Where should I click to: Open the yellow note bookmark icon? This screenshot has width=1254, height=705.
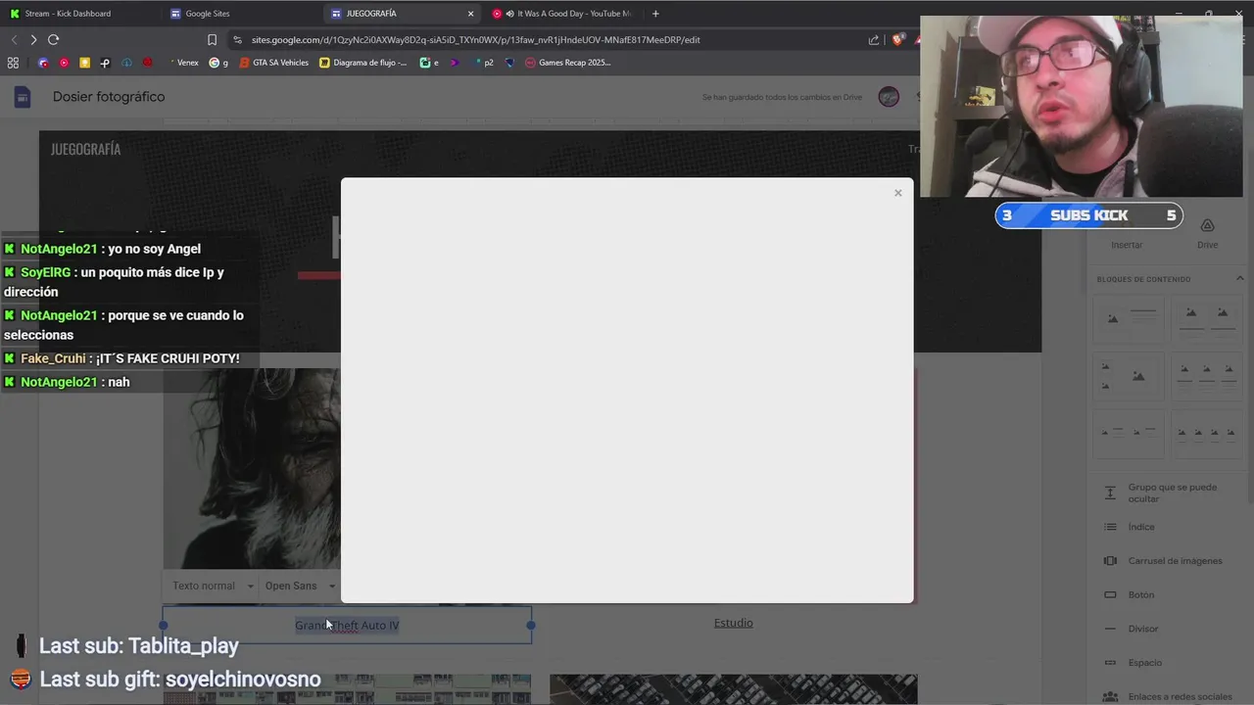click(x=84, y=63)
